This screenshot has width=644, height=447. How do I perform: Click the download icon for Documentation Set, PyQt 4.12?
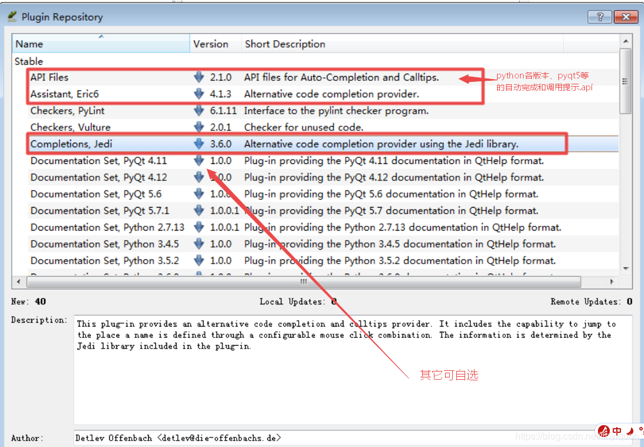[x=199, y=177]
